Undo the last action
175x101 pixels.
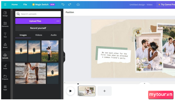point(63,4)
